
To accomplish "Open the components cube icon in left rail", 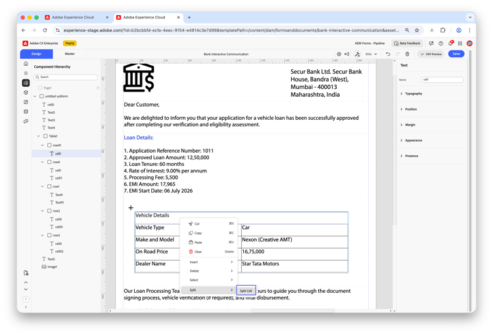I will (x=26, y=93).
